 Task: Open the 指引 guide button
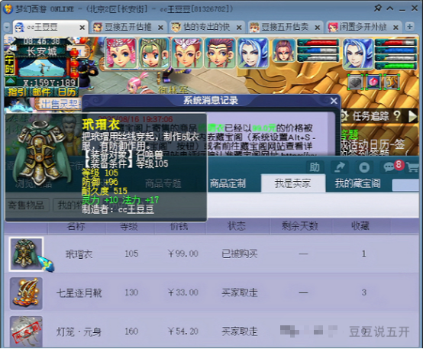[17, 92]
